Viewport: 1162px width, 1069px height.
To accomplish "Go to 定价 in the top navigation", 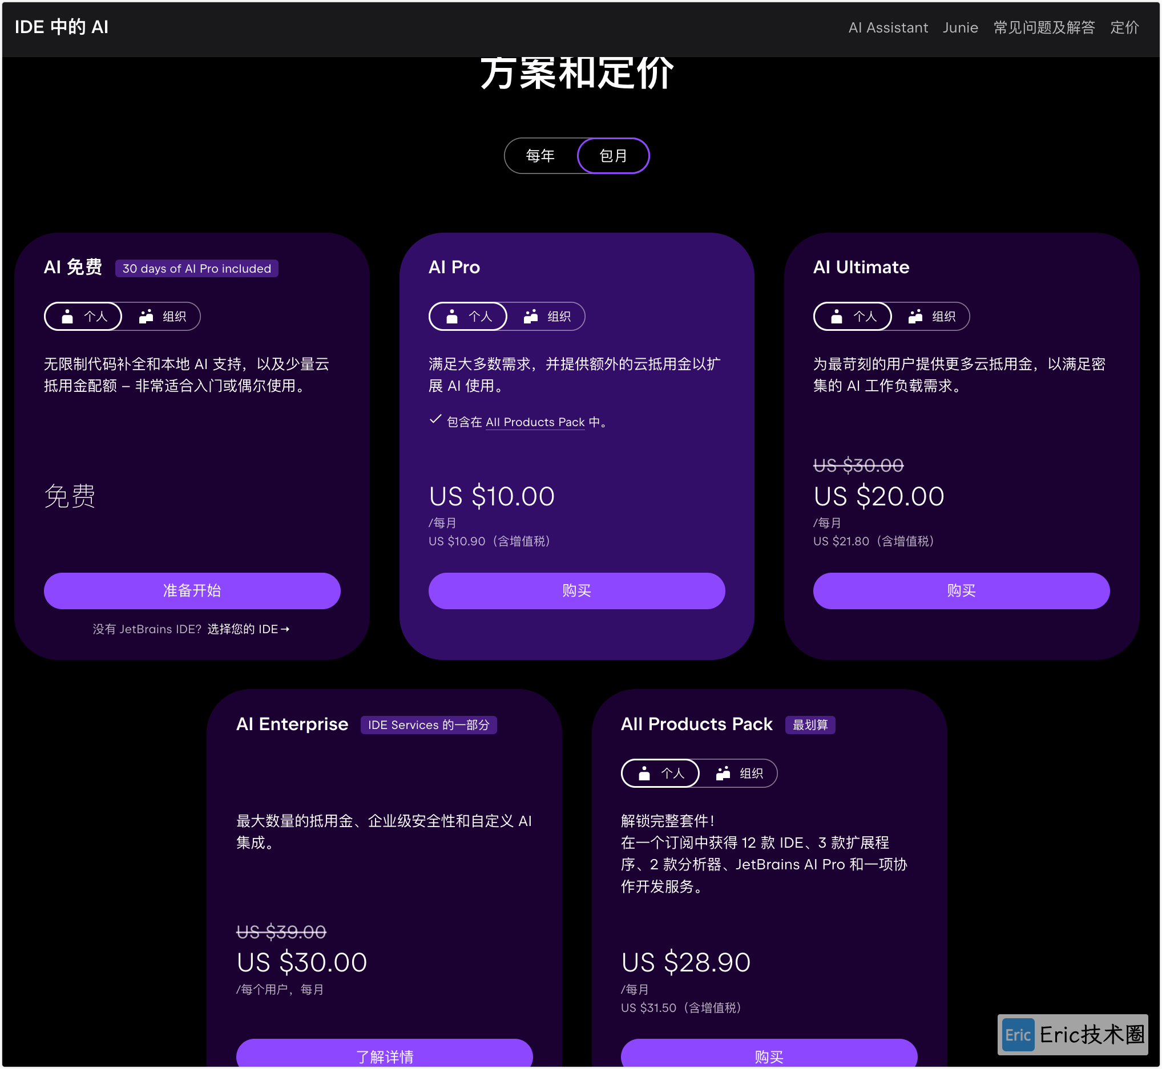I will pyautogui.click(x=1125, y=28).
